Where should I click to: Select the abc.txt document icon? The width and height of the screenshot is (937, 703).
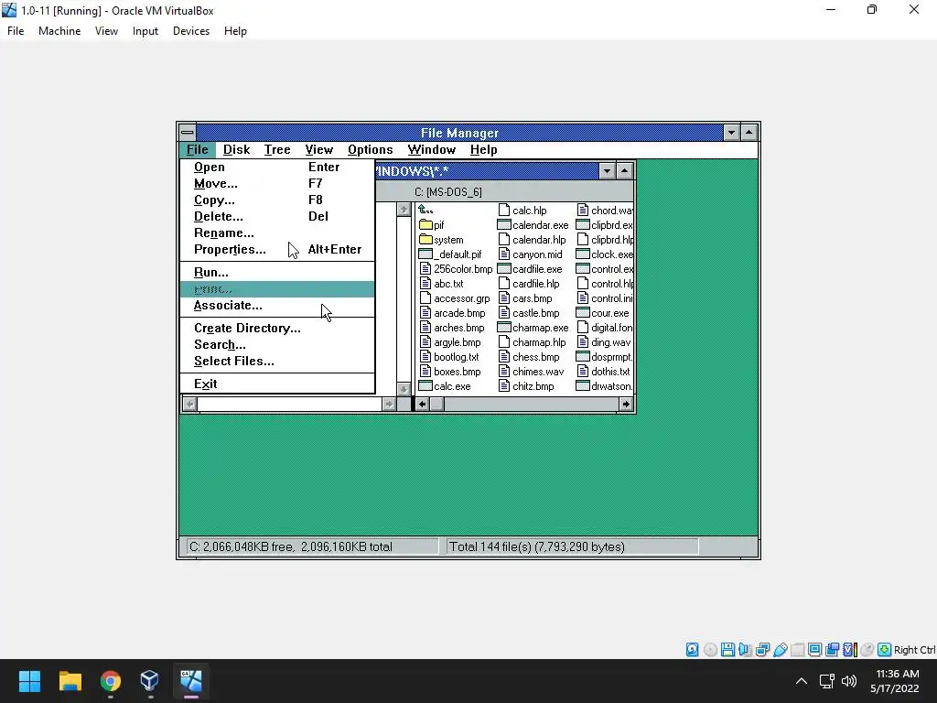pyautogui.click(x=425, y=284)
